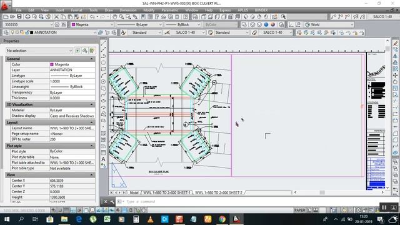Collapse the General section in Properties
400x225 pixels.
[92, 59]
